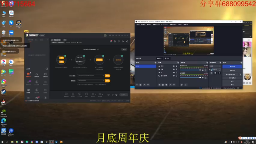Mute the 桌面音频 channel in OBS mixer
The image size is (256, 144).
[x=203, y=78]
